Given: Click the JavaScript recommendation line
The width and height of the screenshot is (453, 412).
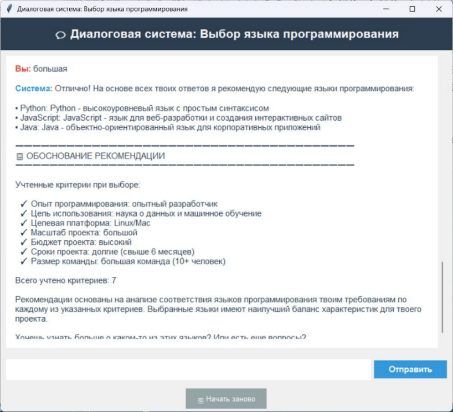Looking at the screenshot, I should pyautogui.click(x=178, y=118).
